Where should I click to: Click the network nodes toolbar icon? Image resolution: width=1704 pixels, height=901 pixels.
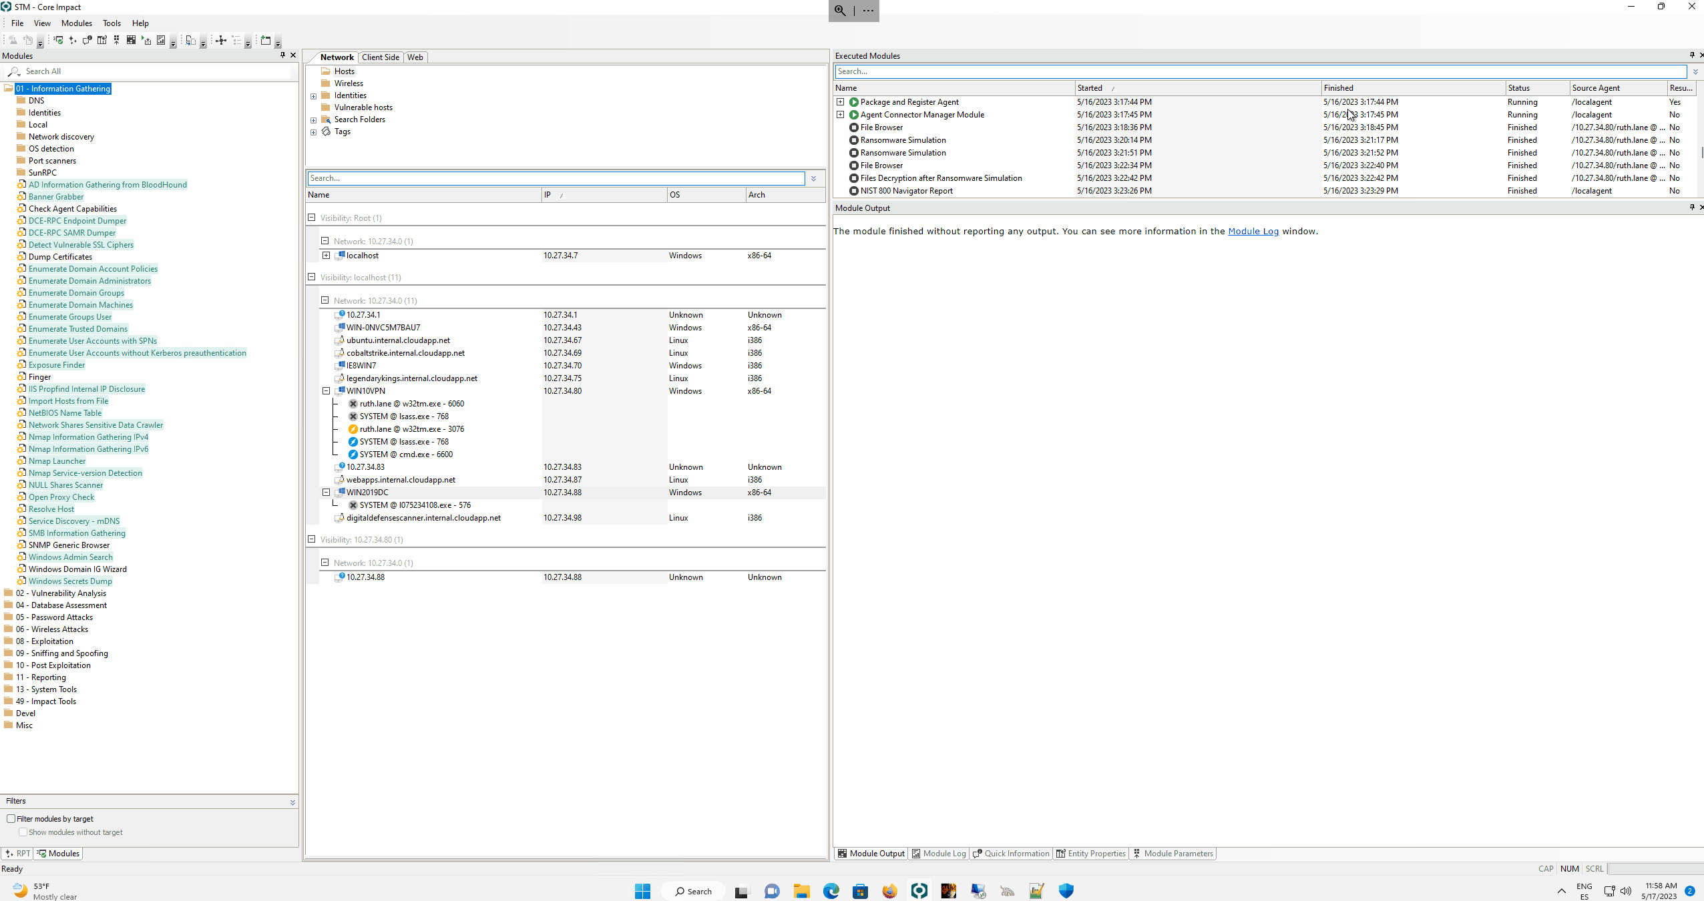[x=220, y=40]
